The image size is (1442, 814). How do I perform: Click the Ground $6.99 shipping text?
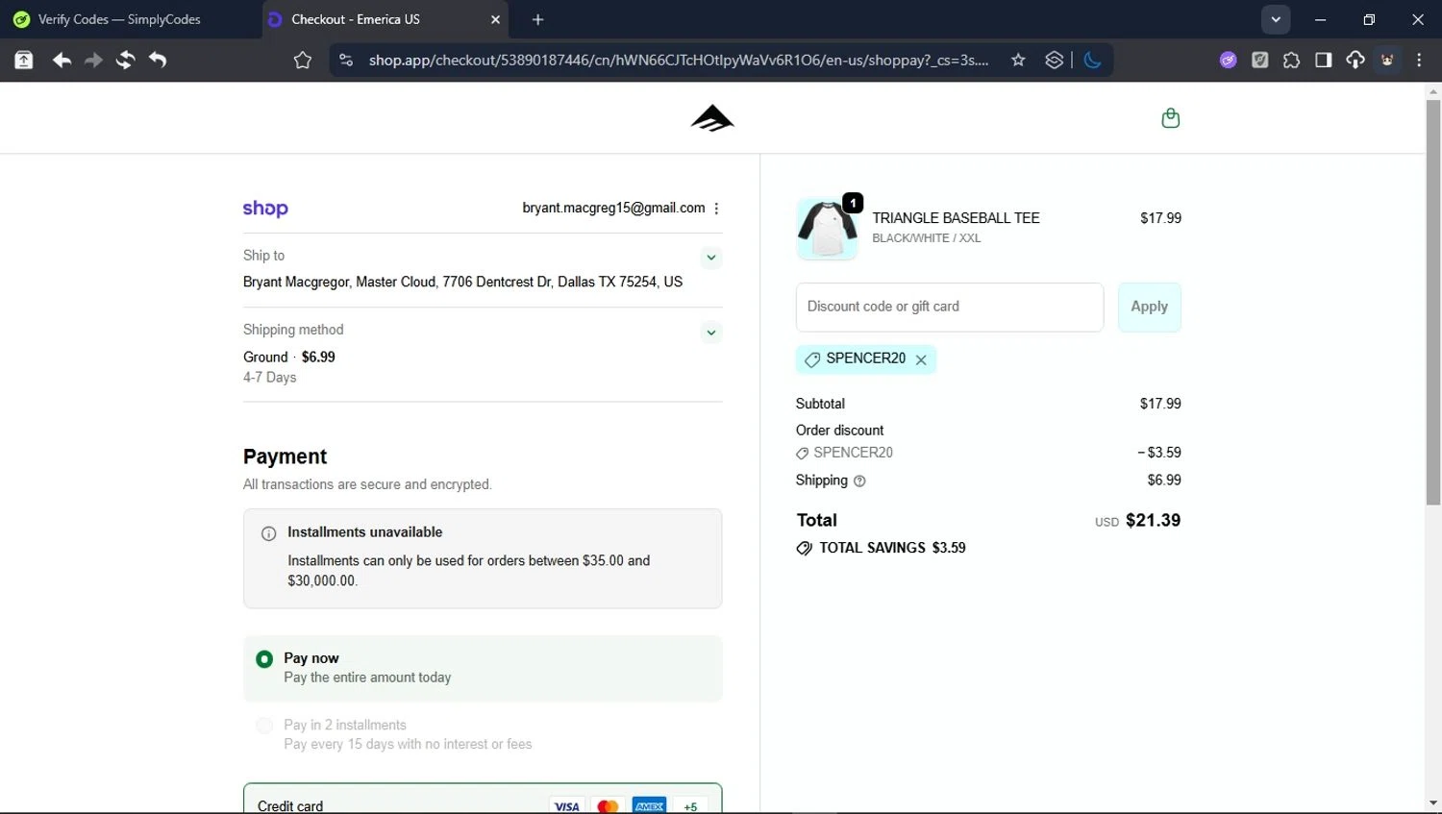(x=289, y=357)
